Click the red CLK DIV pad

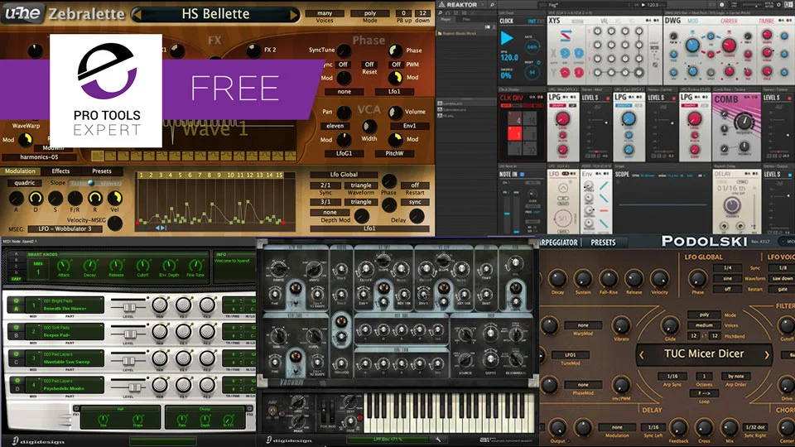pos(514,134)
